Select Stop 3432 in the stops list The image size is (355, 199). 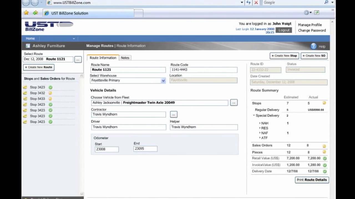37,93
